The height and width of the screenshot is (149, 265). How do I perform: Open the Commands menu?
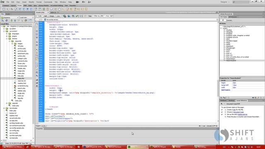[48, 2]
